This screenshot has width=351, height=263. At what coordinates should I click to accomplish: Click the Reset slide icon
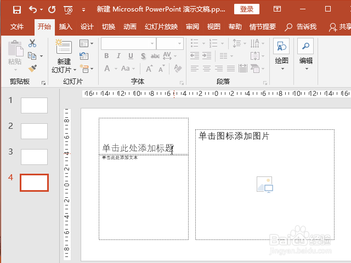[x=84, y=56]
